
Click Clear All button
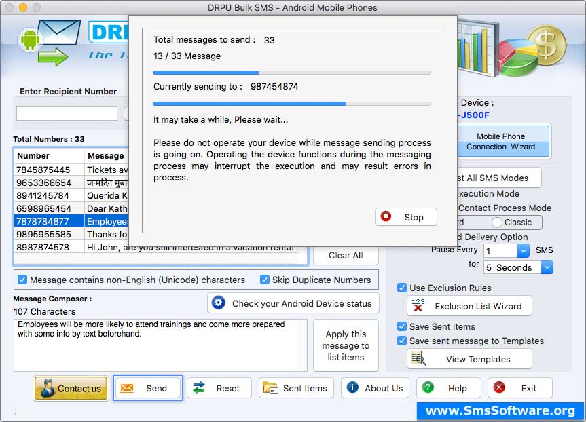346,256
